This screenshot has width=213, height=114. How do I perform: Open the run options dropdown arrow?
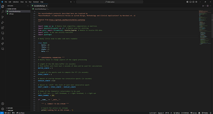pyautogui.click(x=205, y=6)
